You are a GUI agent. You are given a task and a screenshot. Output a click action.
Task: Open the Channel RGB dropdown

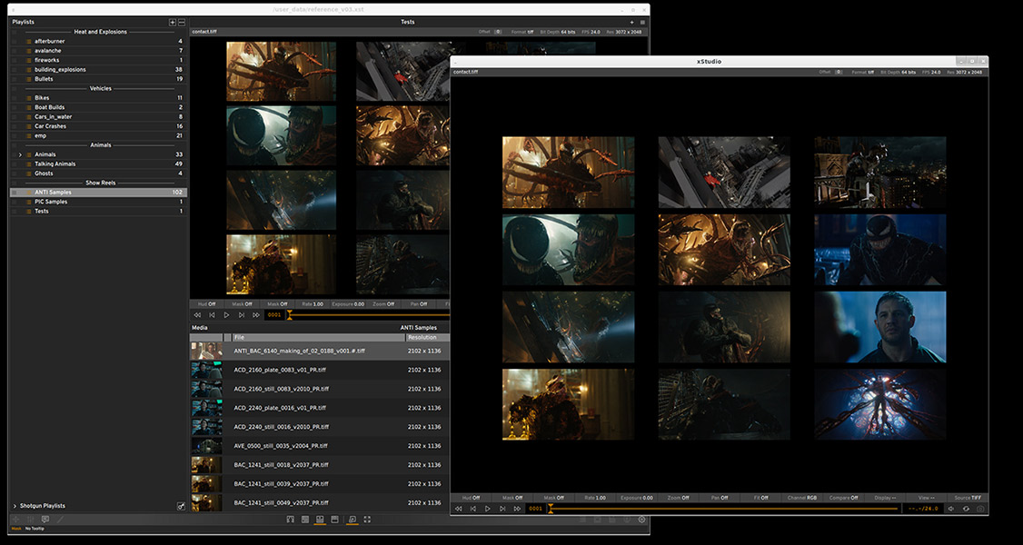coord(802,498)
